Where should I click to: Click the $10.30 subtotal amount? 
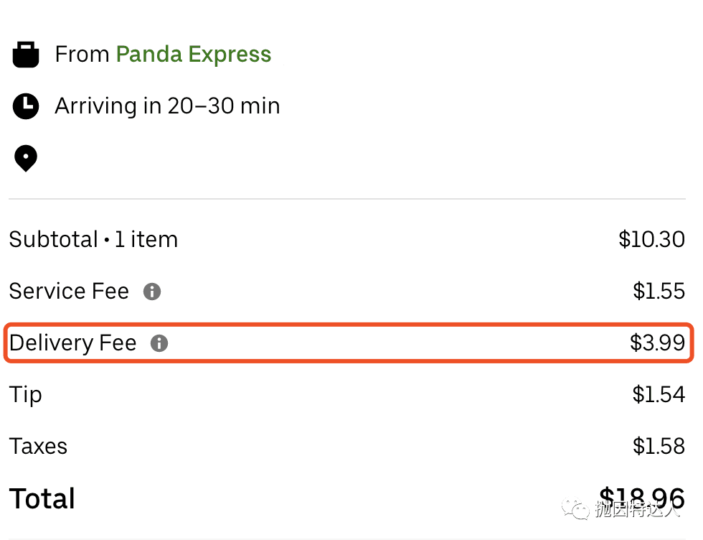pos(651,239)
